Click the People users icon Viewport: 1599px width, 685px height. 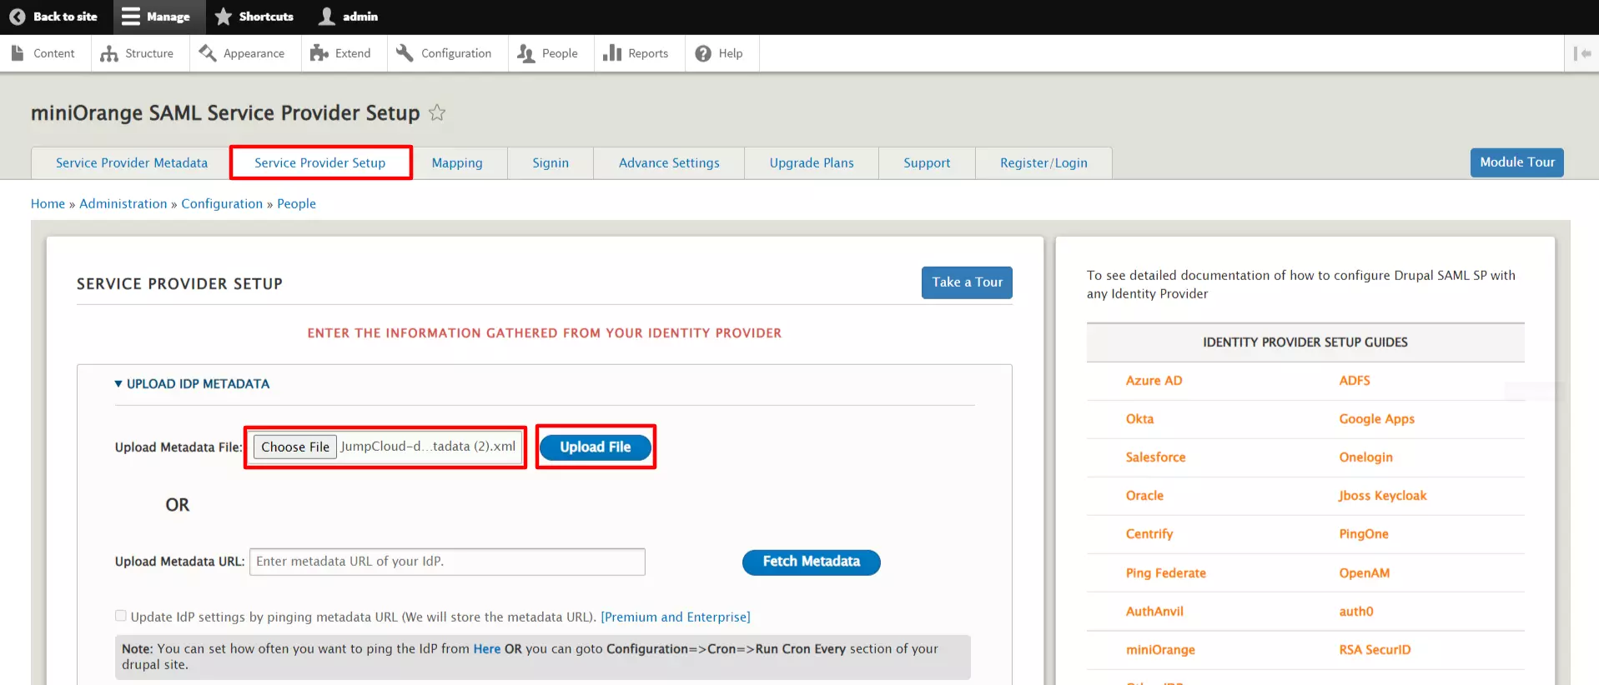coord(525,53)
